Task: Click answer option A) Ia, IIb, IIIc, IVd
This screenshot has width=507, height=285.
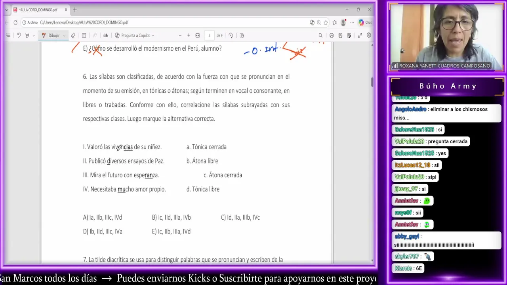Action: (x=102, y=217)
